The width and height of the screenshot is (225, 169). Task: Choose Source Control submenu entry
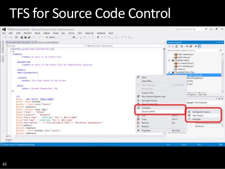(160, 111)
